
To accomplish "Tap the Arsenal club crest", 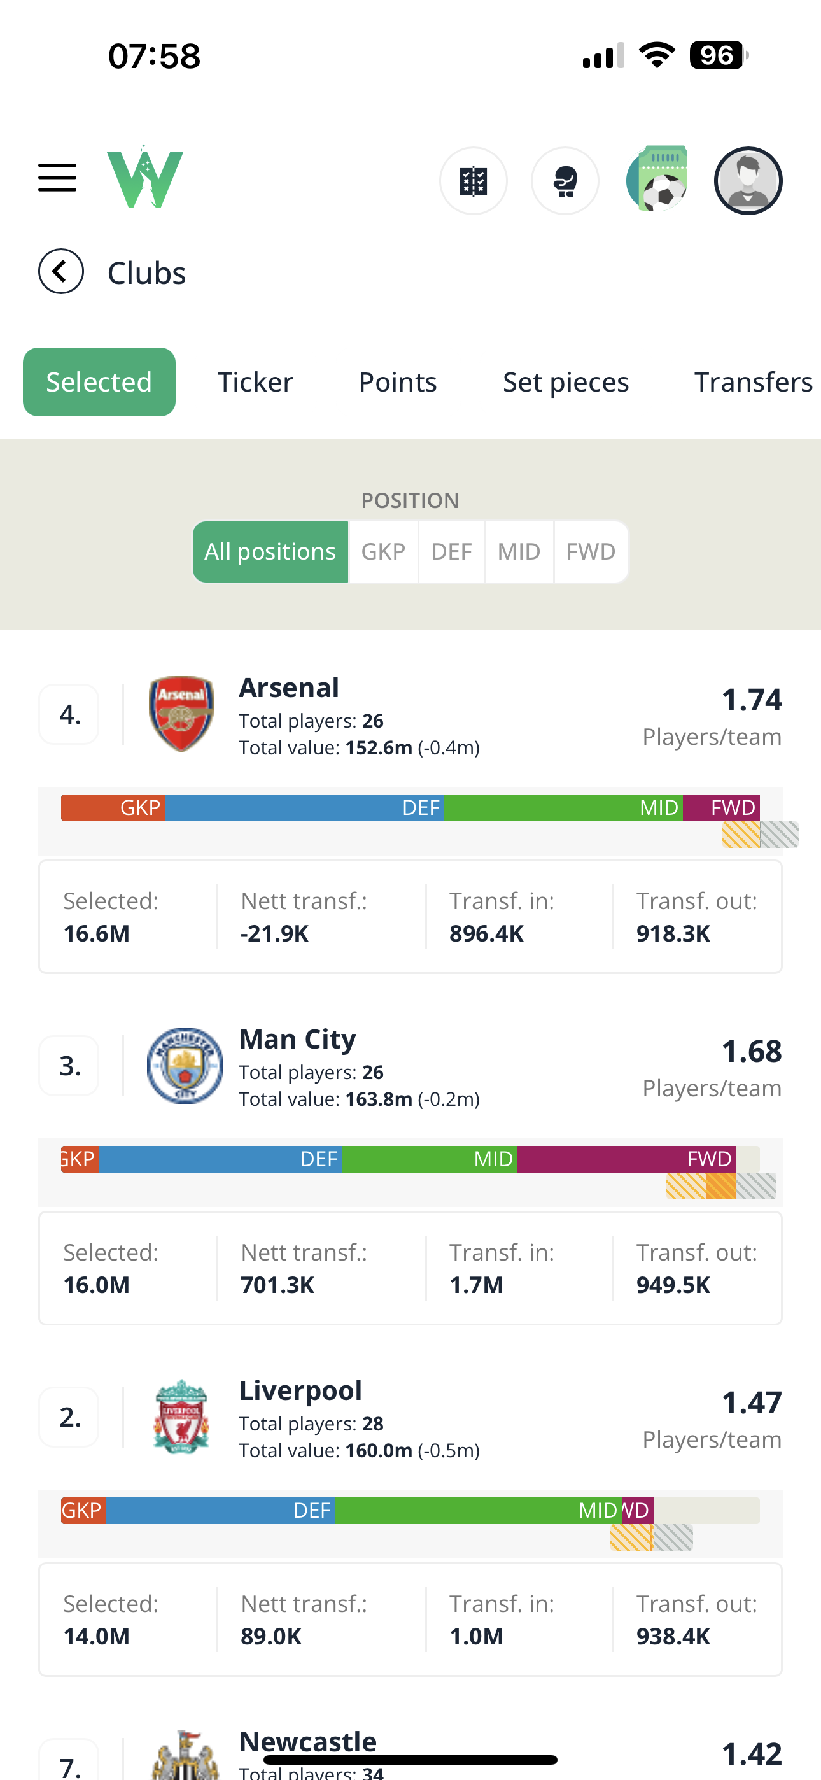I will pyautogui.click(x=181, y=714).
